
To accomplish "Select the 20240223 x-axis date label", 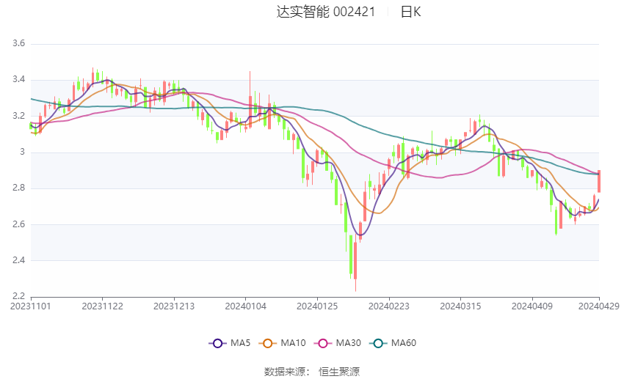I will (x=389, y=306).
